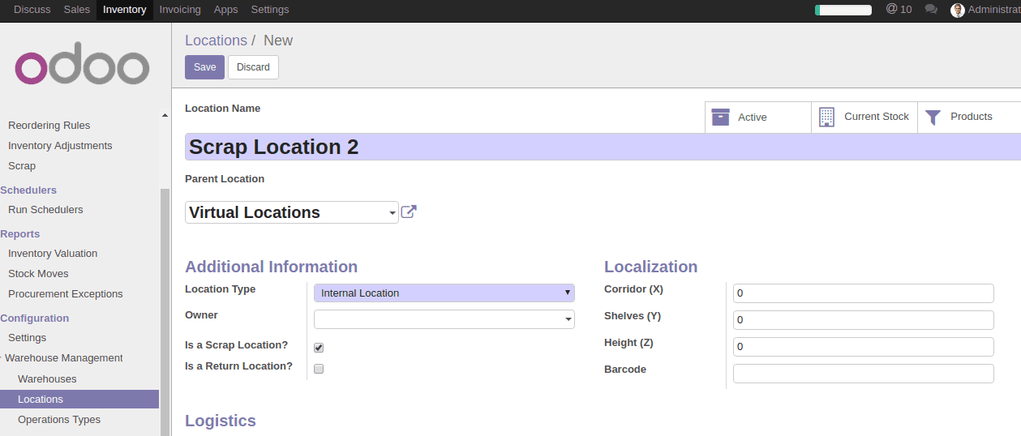1021x436 pixels.
Task: Click the Active archive box icon
Action: coord(721,117)
